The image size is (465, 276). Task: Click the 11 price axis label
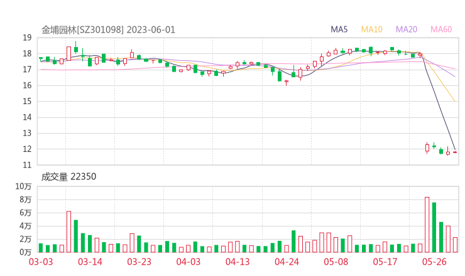pos(27,165)
